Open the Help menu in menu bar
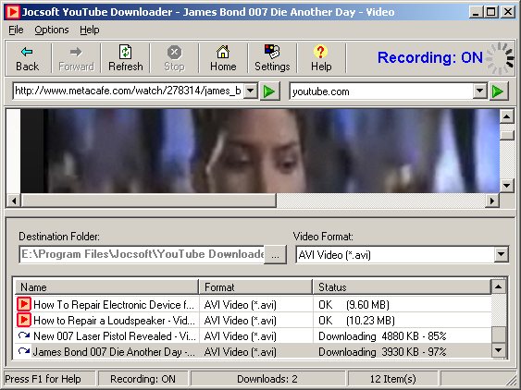 click(90, 30)
